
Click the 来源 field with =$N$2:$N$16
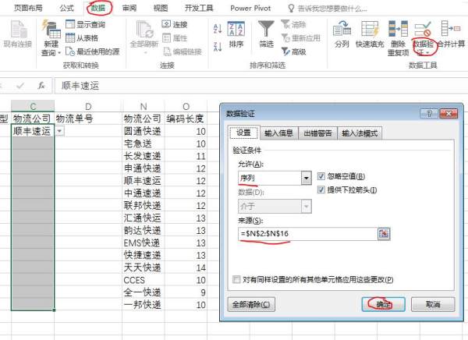pyautogui.click(x=308, y=234)
